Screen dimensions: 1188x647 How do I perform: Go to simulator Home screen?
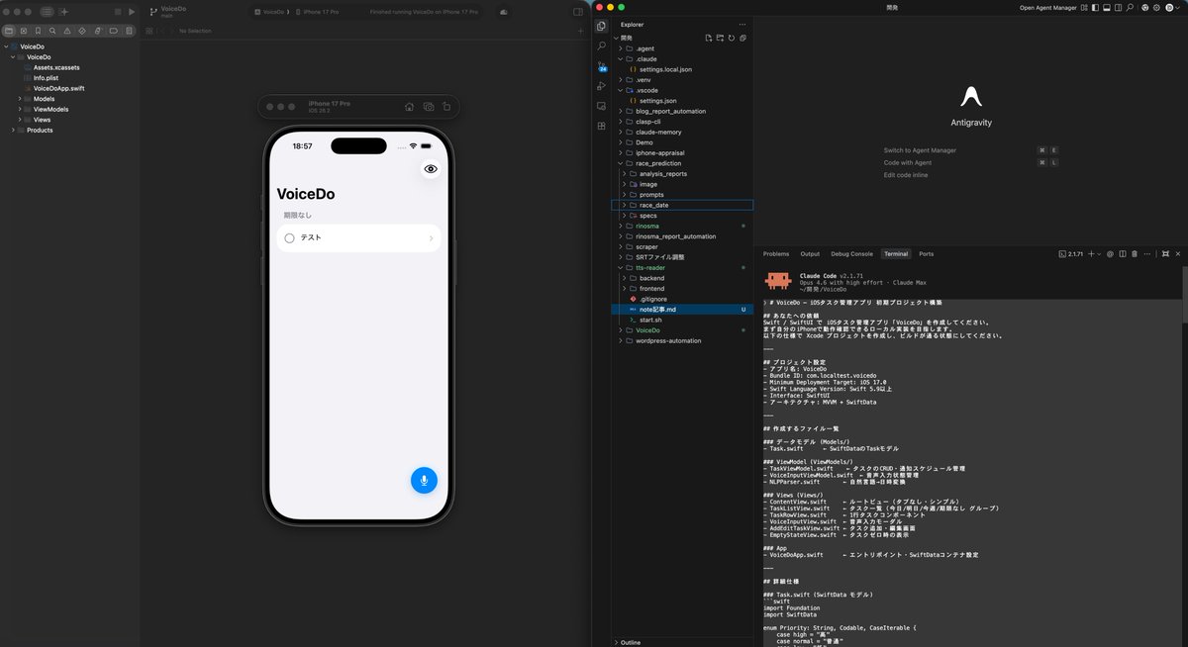pos(409,107)
